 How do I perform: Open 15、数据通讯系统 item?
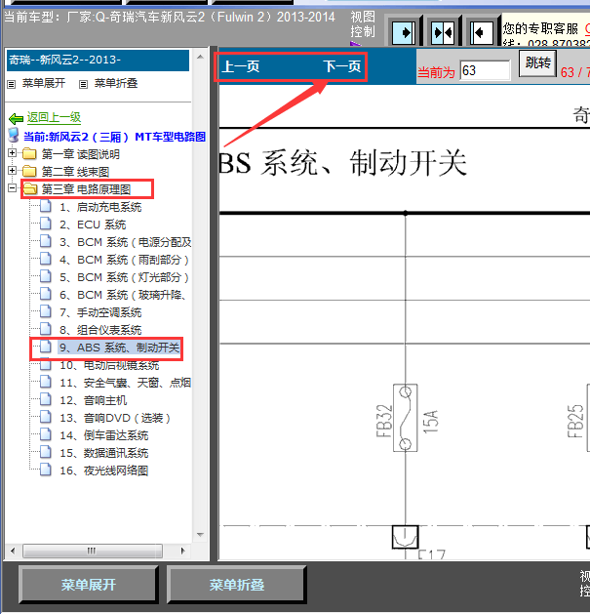[103, 453]
